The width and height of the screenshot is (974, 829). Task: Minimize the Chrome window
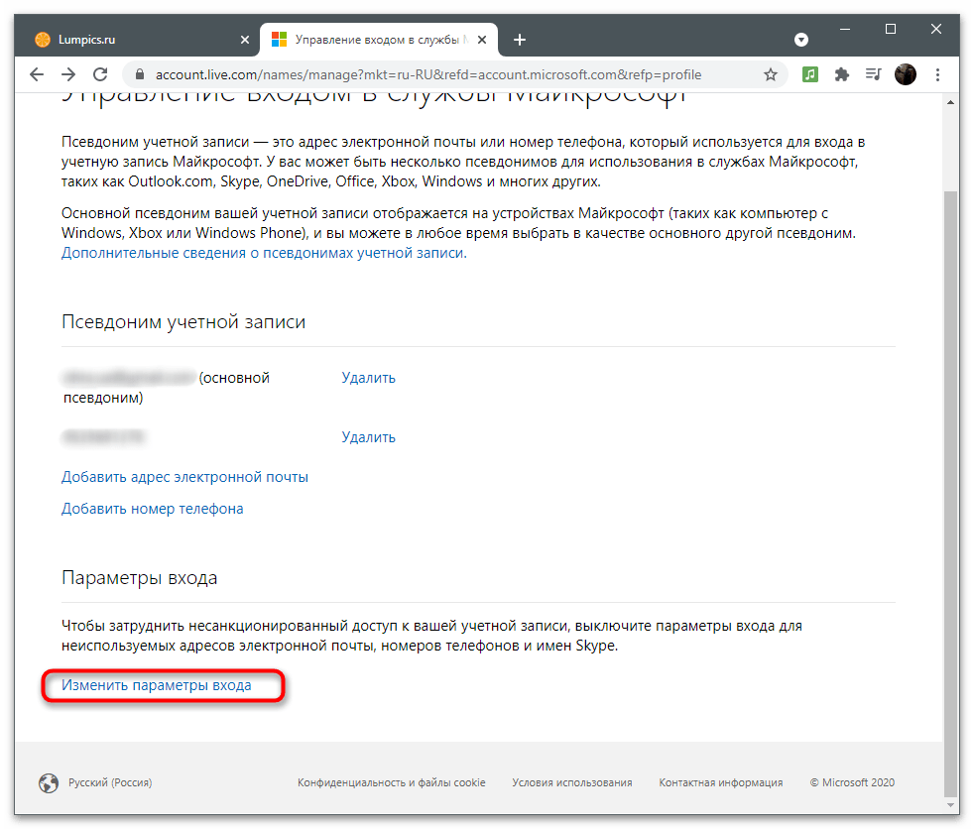tap(845, 29)
